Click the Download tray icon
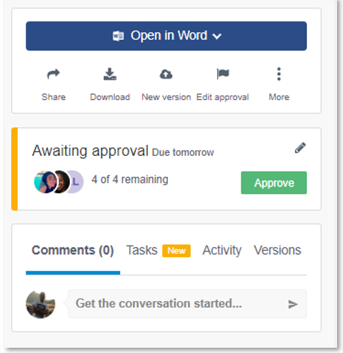 point(110,74)
